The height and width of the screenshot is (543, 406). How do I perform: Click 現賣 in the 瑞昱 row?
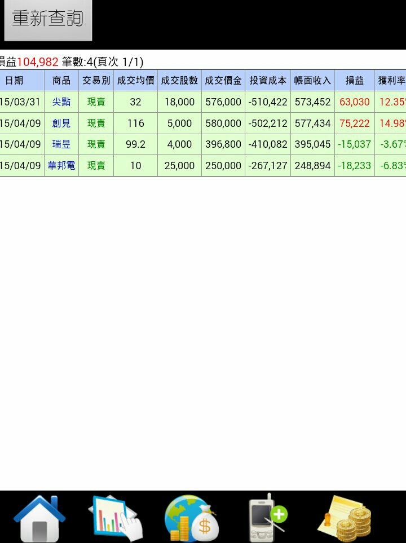[96, 144]
